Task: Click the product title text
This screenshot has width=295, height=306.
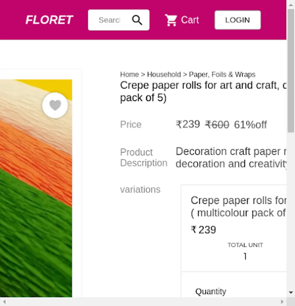Action: click(203, 91)
